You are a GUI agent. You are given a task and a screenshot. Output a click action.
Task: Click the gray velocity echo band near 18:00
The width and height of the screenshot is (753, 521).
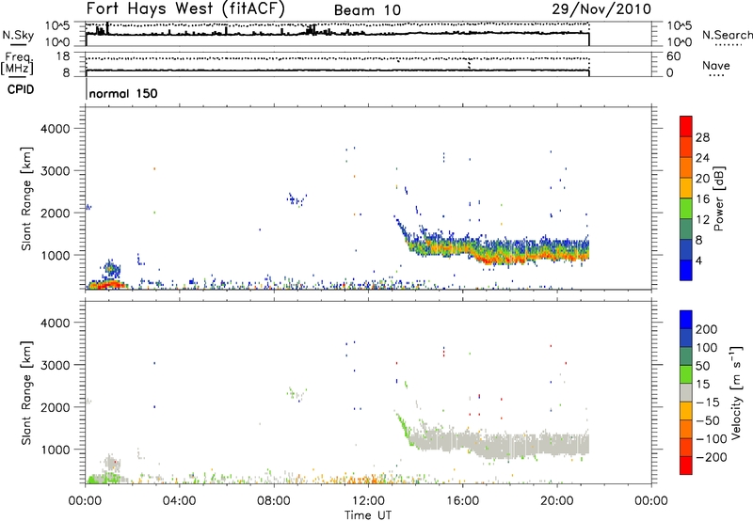(x=510, y=445)
